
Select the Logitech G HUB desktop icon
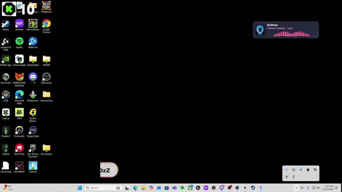[x=6, y=44]
